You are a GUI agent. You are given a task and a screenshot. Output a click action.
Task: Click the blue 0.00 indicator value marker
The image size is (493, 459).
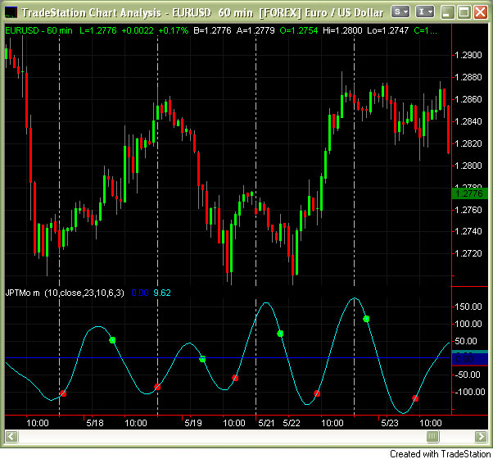469,359
